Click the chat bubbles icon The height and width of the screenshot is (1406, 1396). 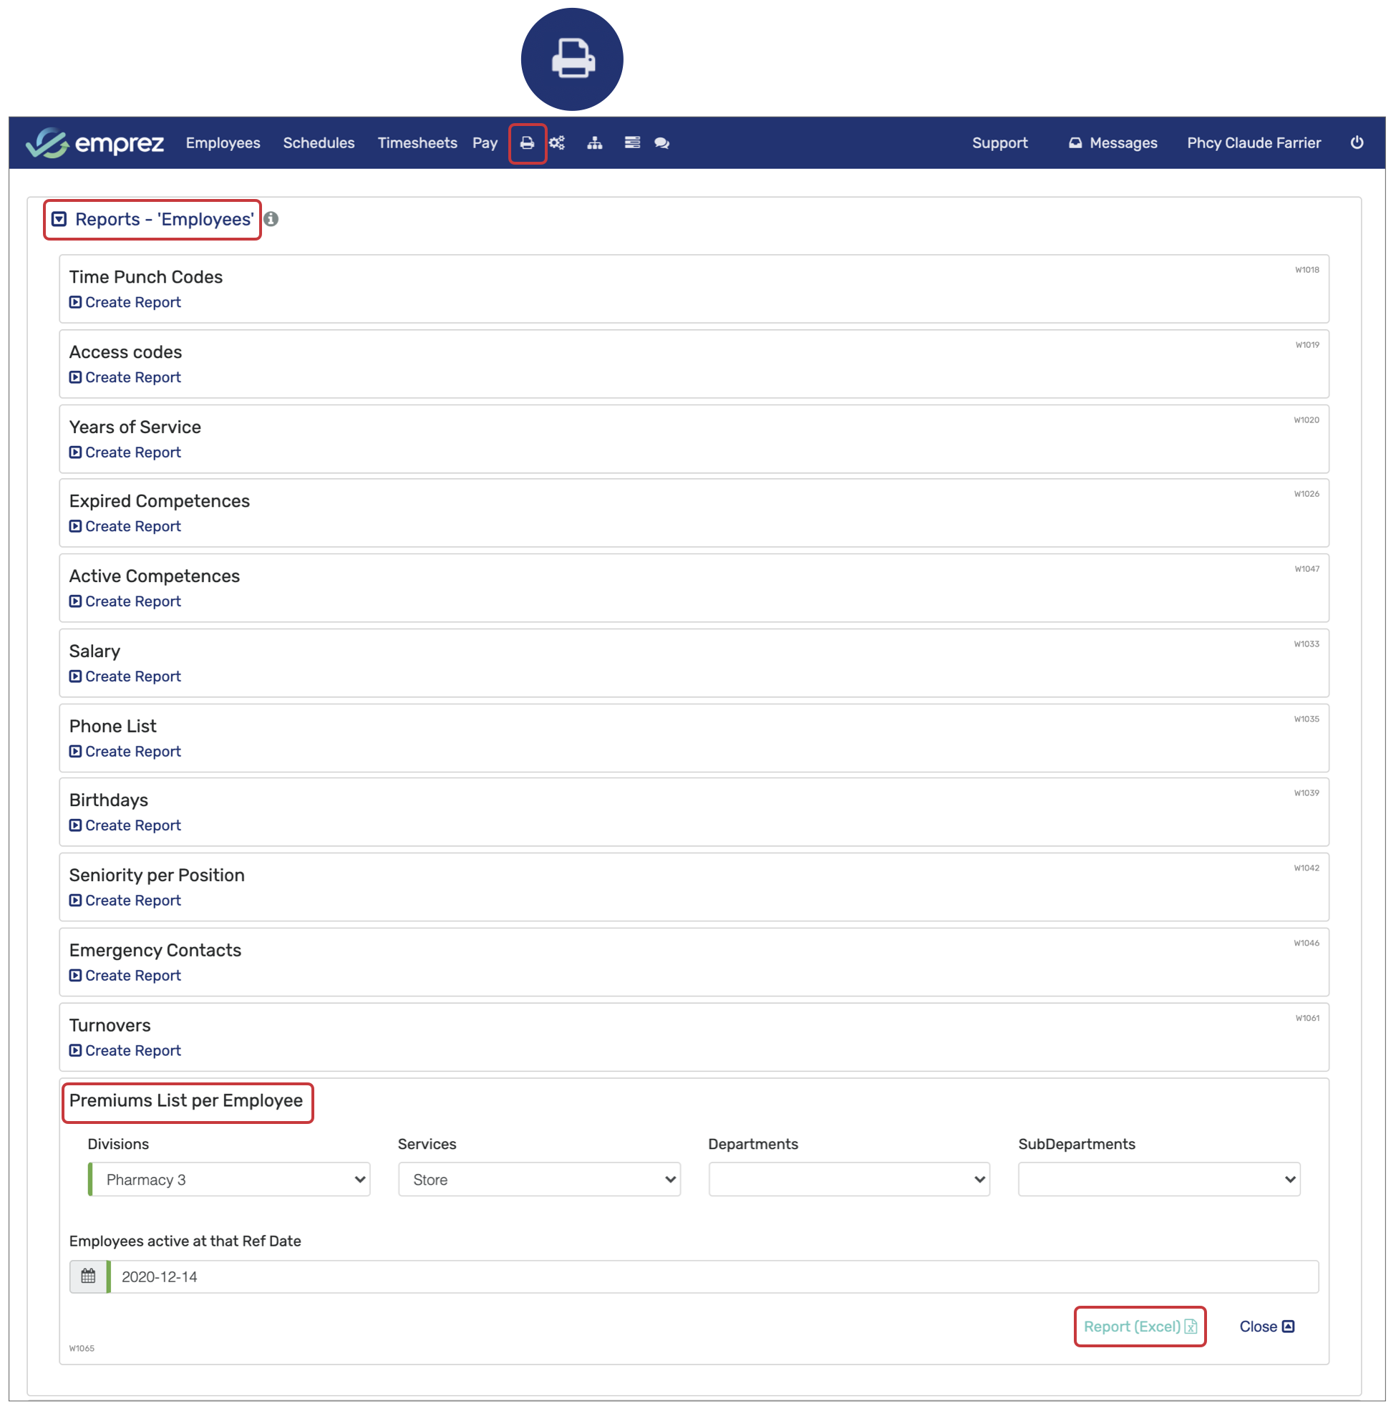coord(661,143)
